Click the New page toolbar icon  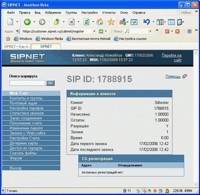click(x=10, y=22)
